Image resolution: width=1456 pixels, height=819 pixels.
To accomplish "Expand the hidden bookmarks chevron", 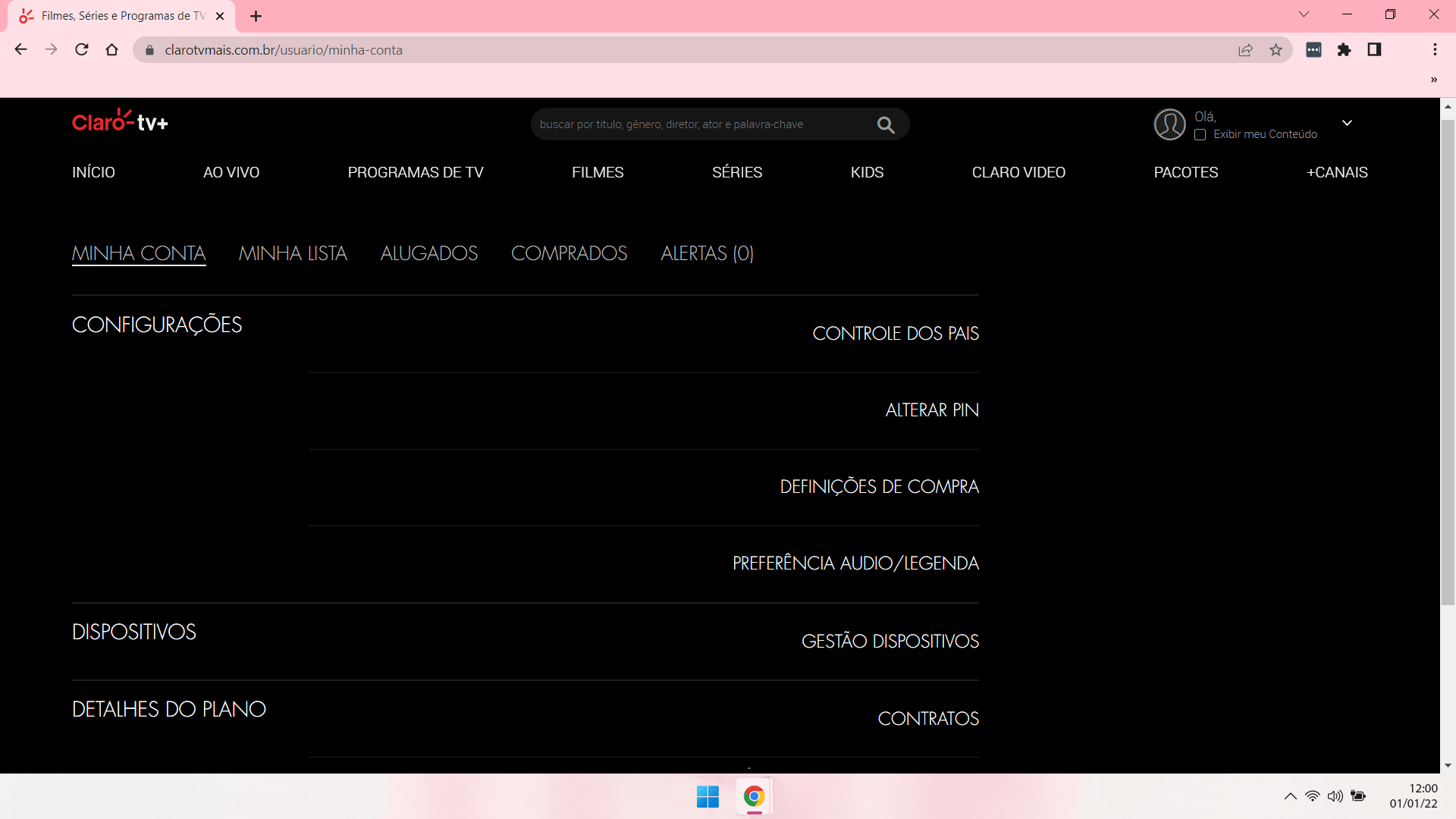I will tap(1433, 80).
